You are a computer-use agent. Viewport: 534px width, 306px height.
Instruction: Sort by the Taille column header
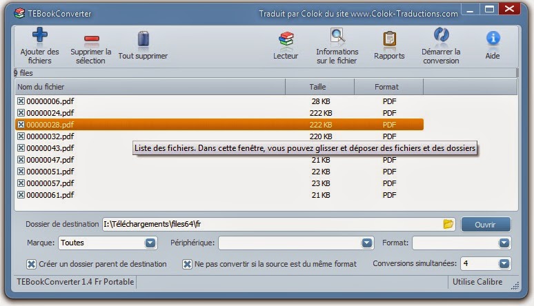coord(319,88)
